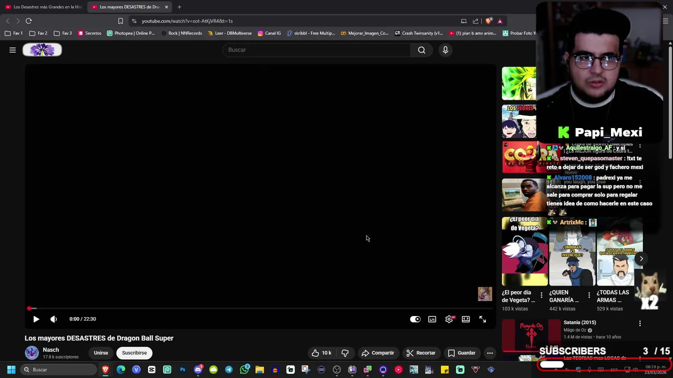Click the address bar URL
This screenshot has height=378, width=673.
click(187, 21)
